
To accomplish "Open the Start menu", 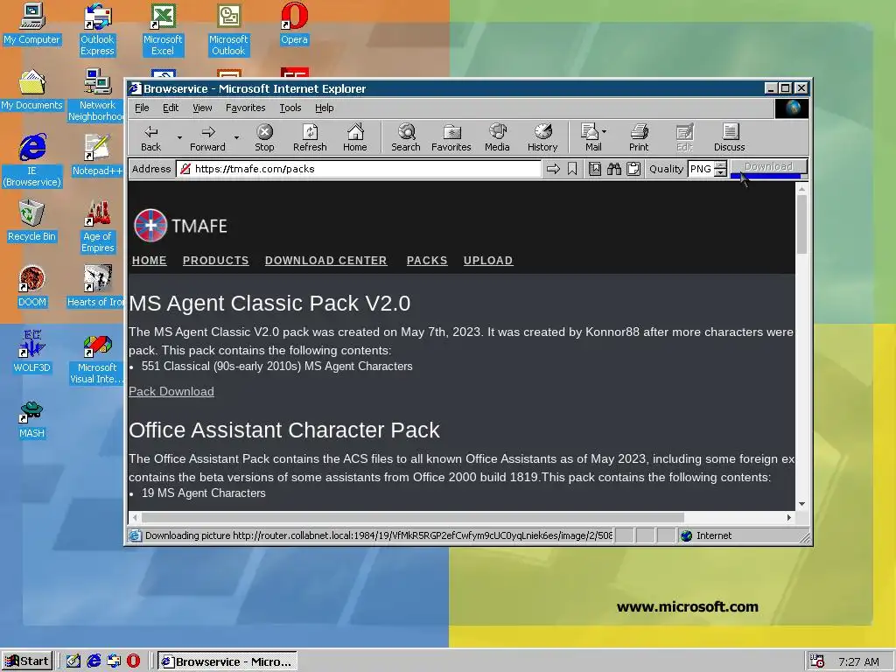I will click(x=27, y=661).
